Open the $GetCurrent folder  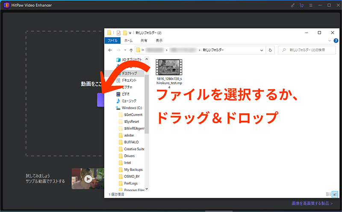point(133,114)
